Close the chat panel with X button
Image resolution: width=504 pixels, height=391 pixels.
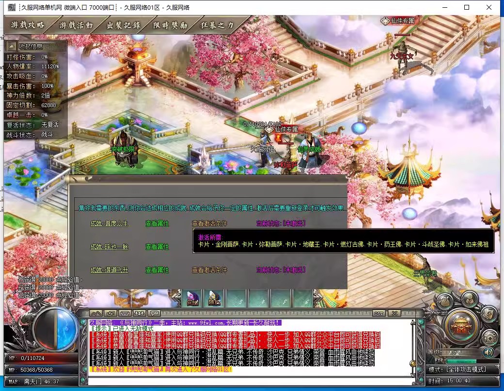click(394, 313)
